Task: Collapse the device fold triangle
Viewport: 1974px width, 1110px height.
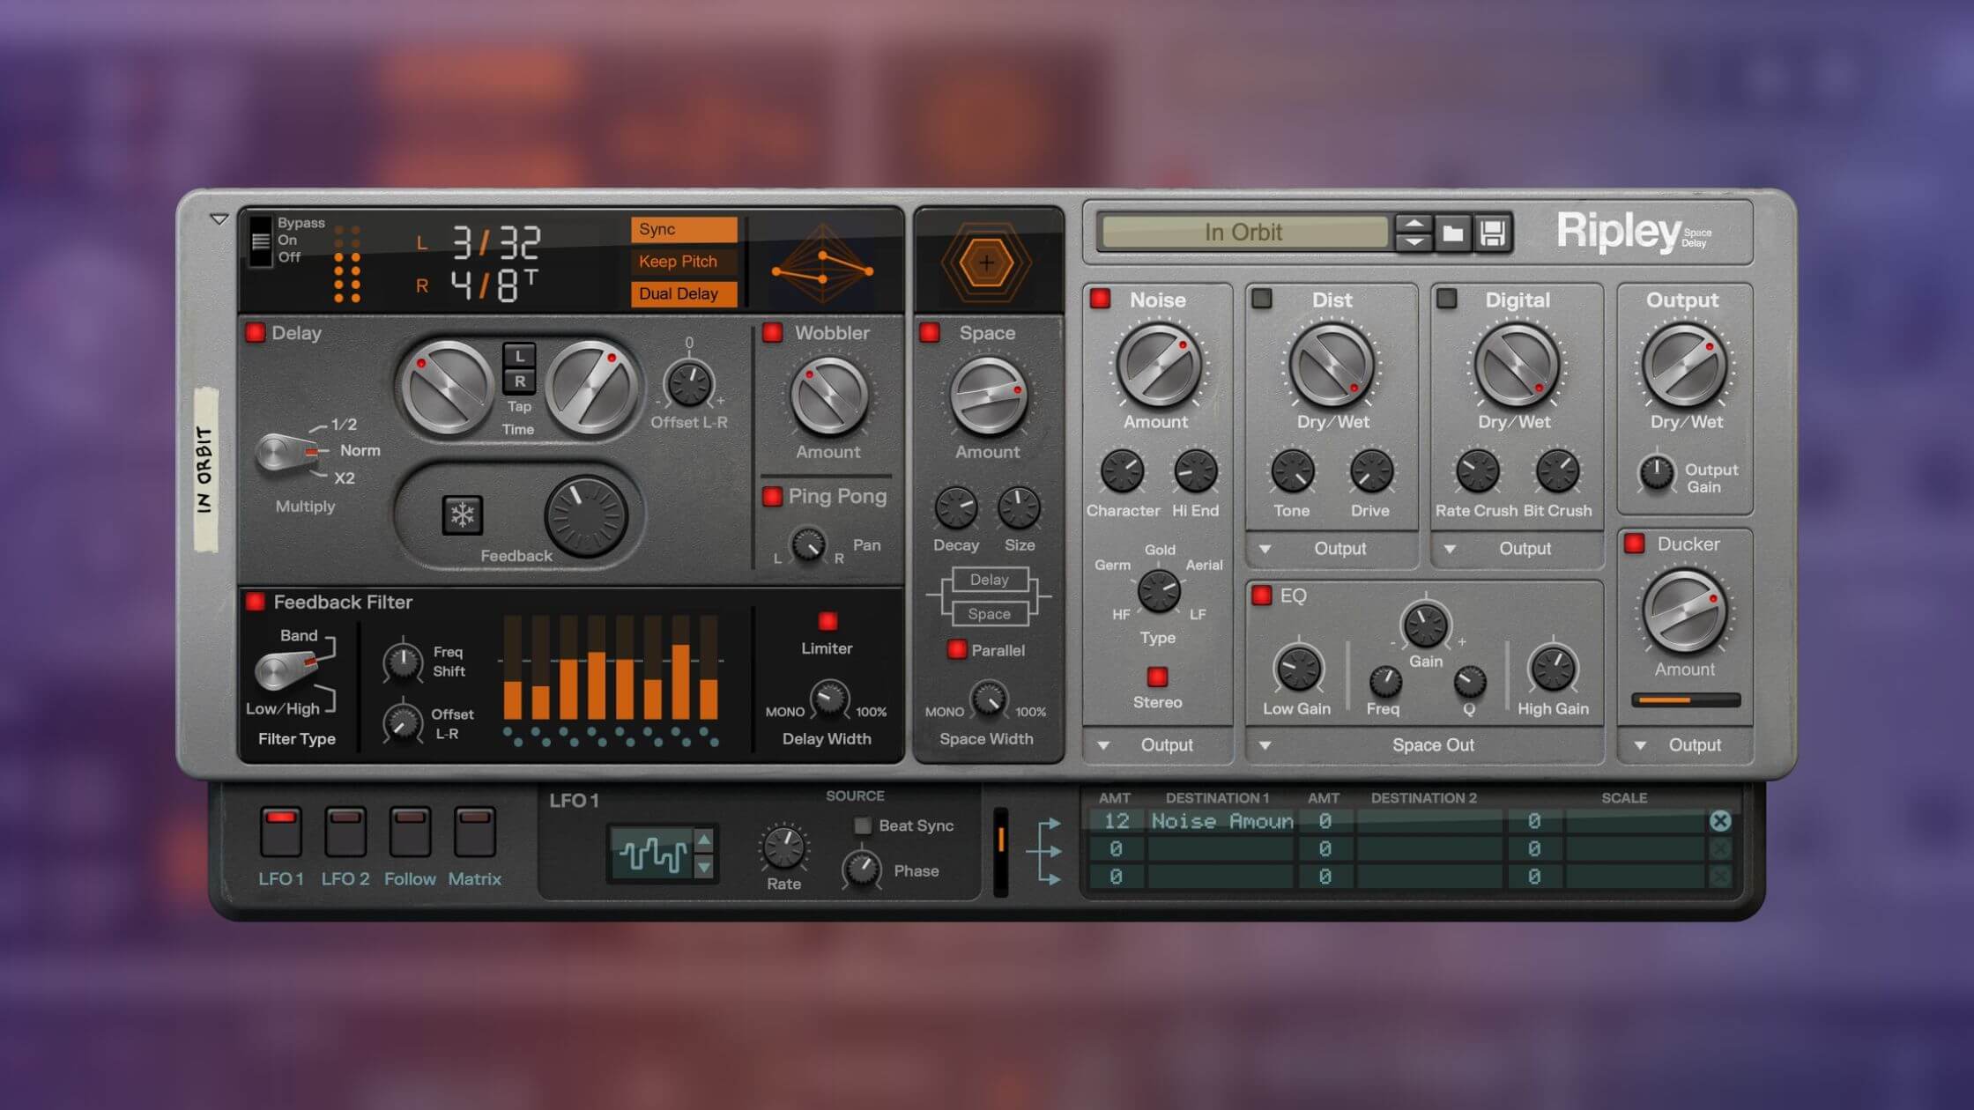Action: coord(219,218)
